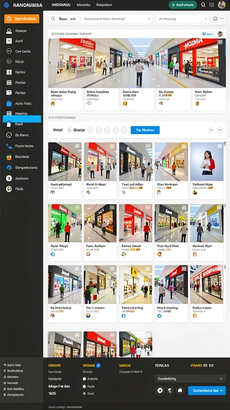Switch to the INDONAIAI header tab

(x=61, y=5)
